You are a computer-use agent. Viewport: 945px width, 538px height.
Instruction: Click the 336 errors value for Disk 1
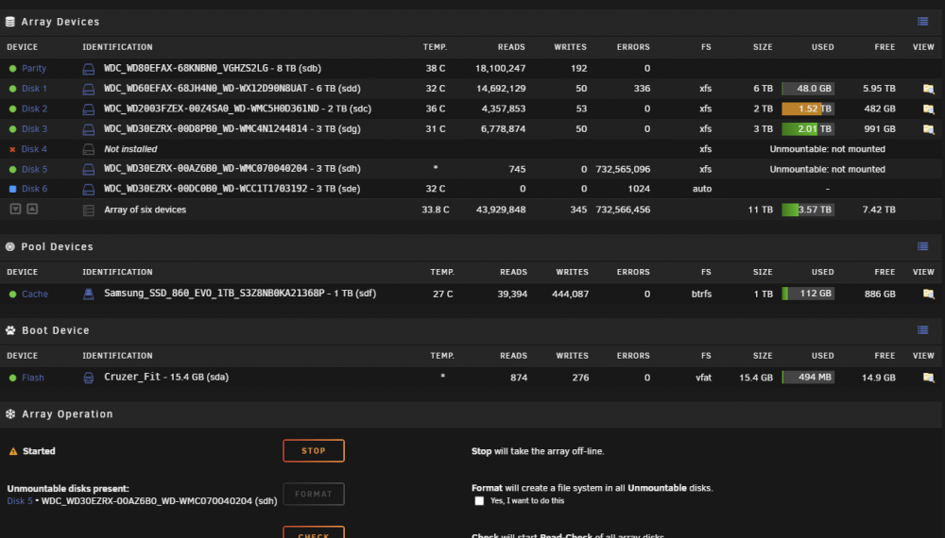pyautogui.click(x=642, y=89)
